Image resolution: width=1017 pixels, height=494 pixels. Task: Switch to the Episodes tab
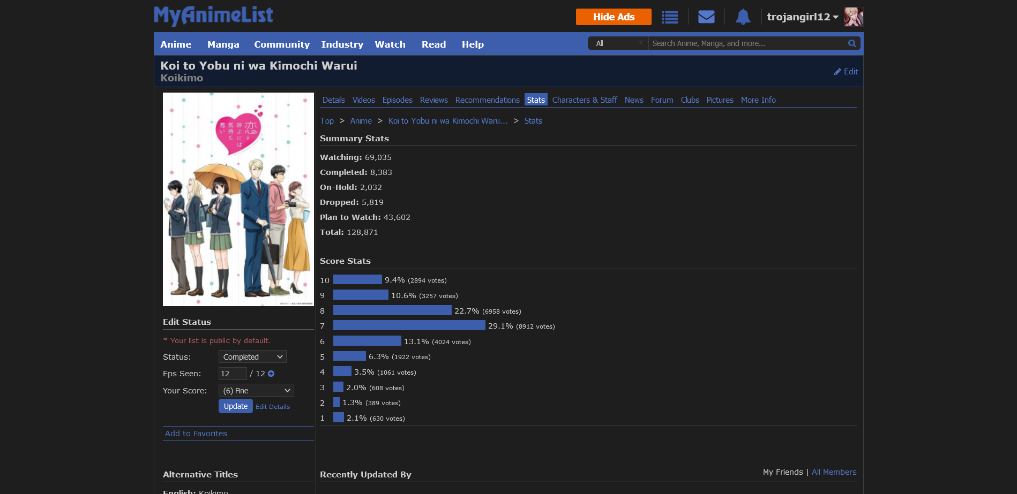pyautogui.click(x=397, y=100)
